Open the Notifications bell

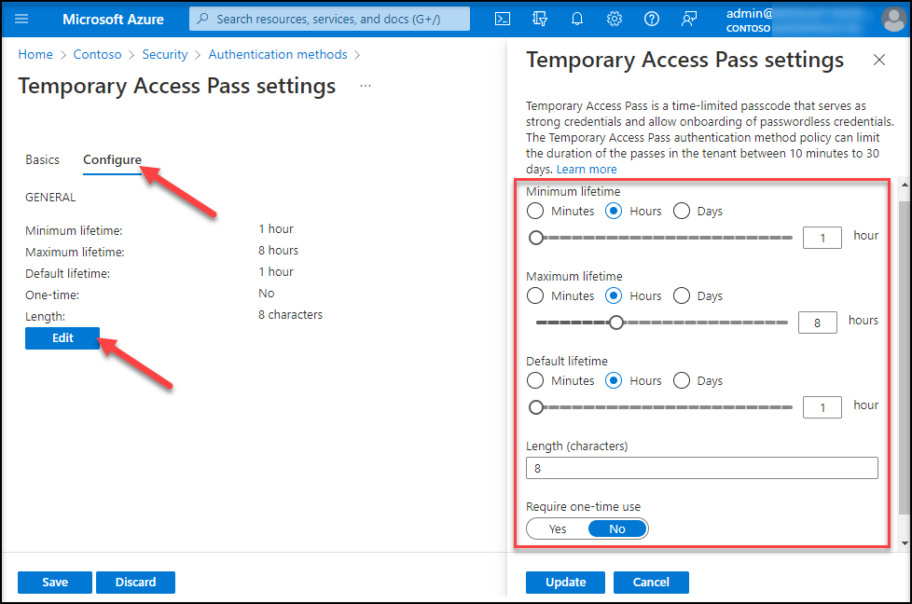click(x=577, y=19)
